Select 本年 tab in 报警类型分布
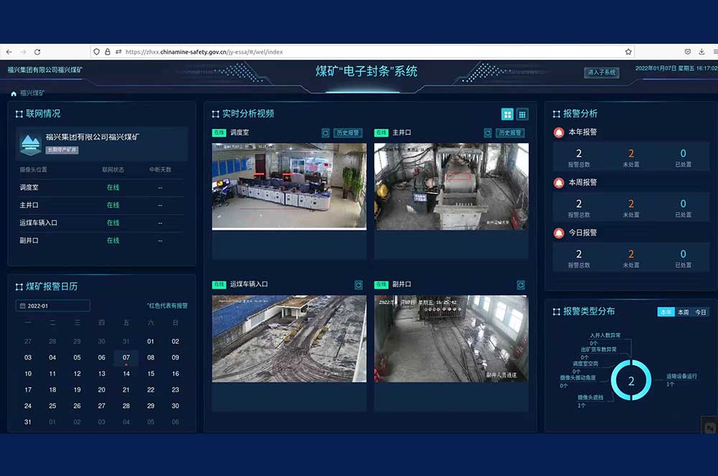Viewport: 718px width, 476px height. click(666, 312)
